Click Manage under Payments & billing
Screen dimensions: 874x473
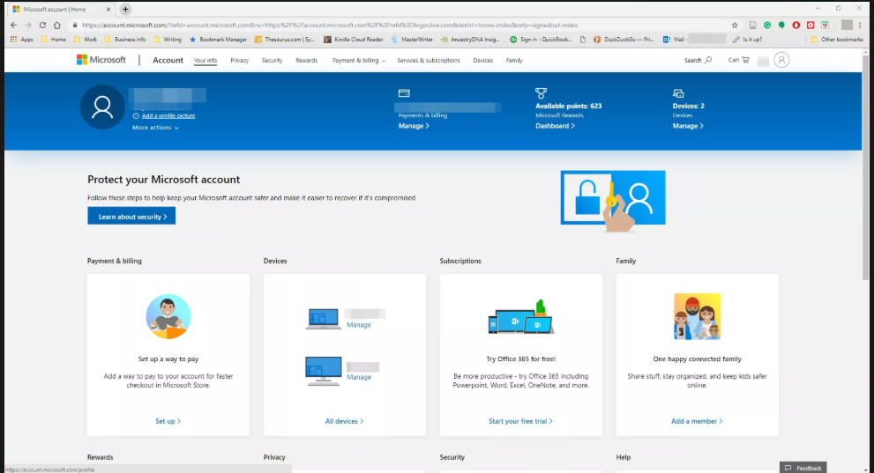tap(414, 126)
